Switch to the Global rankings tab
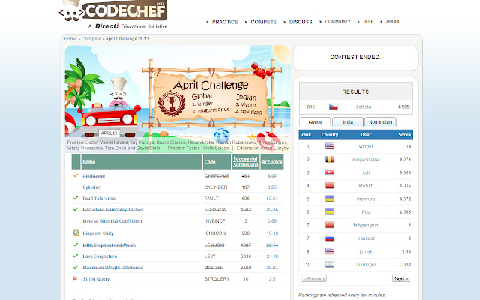The image size is (480, 300). [x=315, y=122]
